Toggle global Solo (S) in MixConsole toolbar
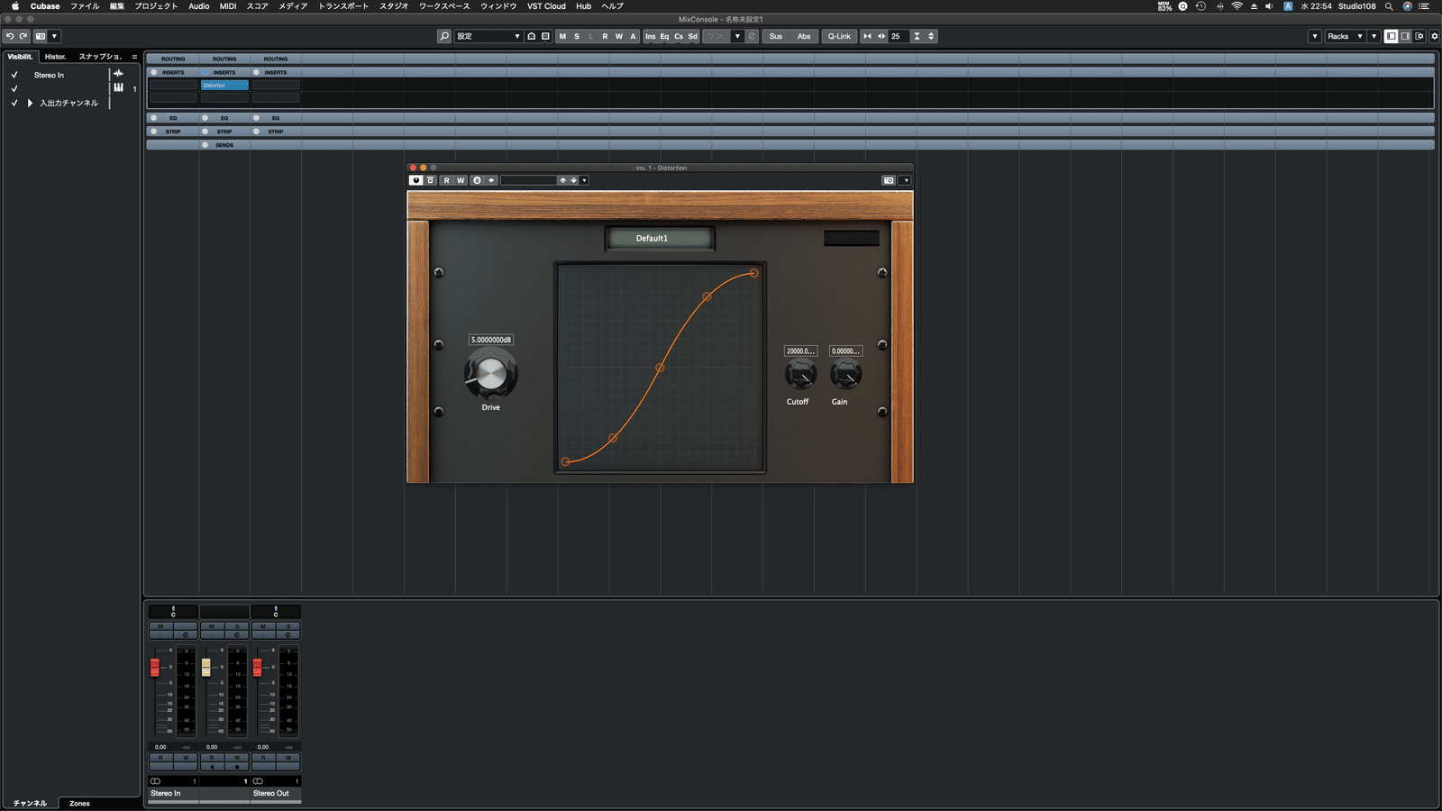 coord(577,36)
